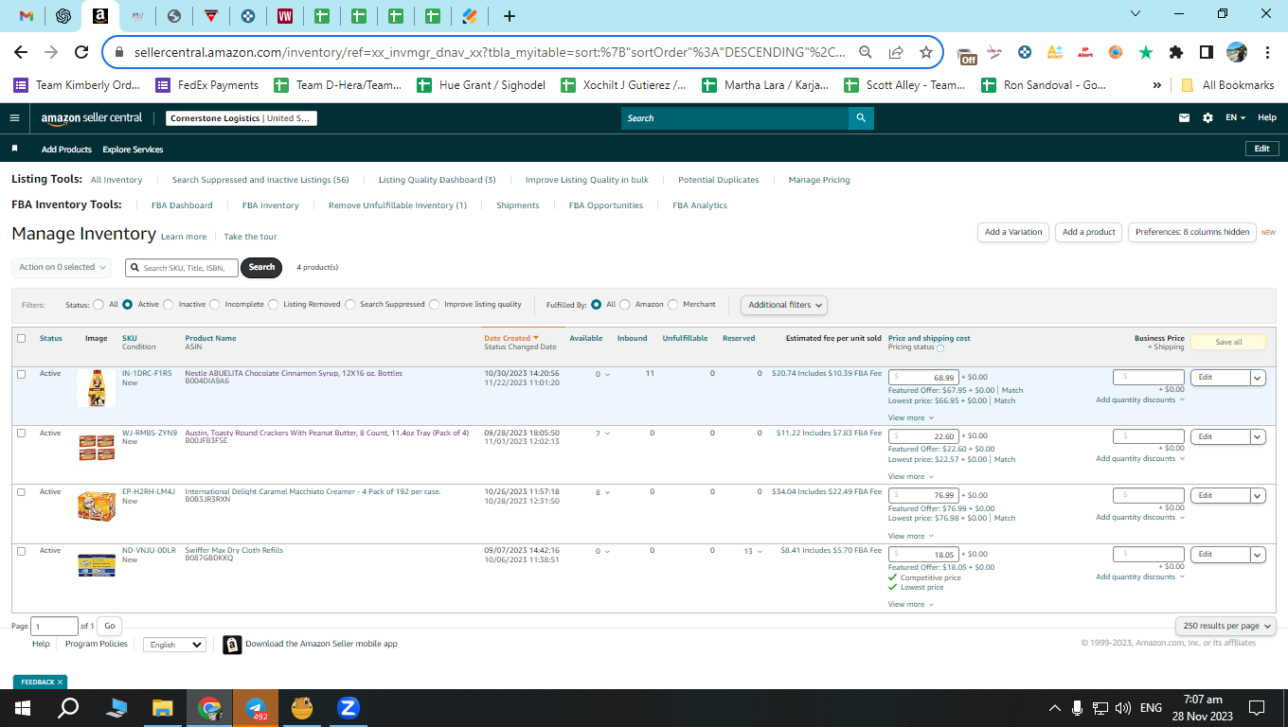Switch to the Gmail browser tab
This screenshot has height=727, width=1288.
point(27,16)
